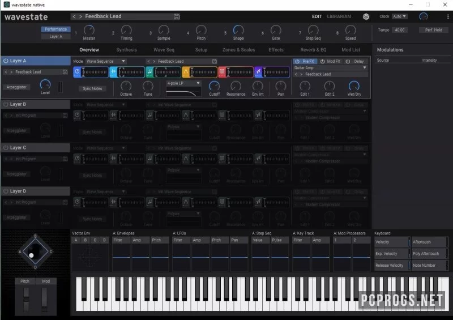Click the vector joystick white dot
The width and height of the screenshot is (453, 320).
[x=31, y=255]
